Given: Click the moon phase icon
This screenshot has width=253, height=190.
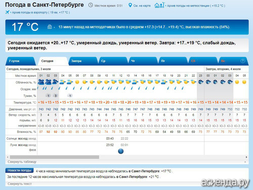Looking at the screenshot, I should pyautogui.click(x=121, y=151).
